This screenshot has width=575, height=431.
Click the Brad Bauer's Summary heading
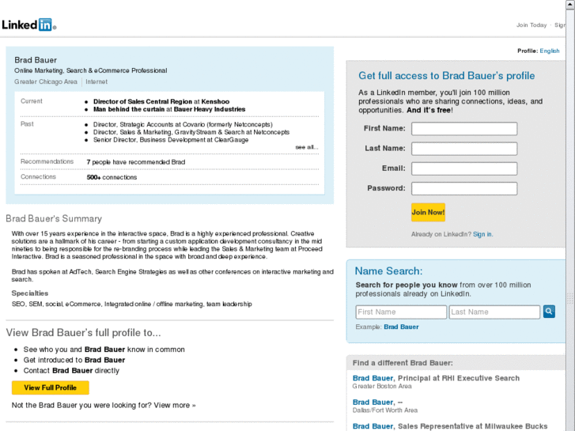54,218
